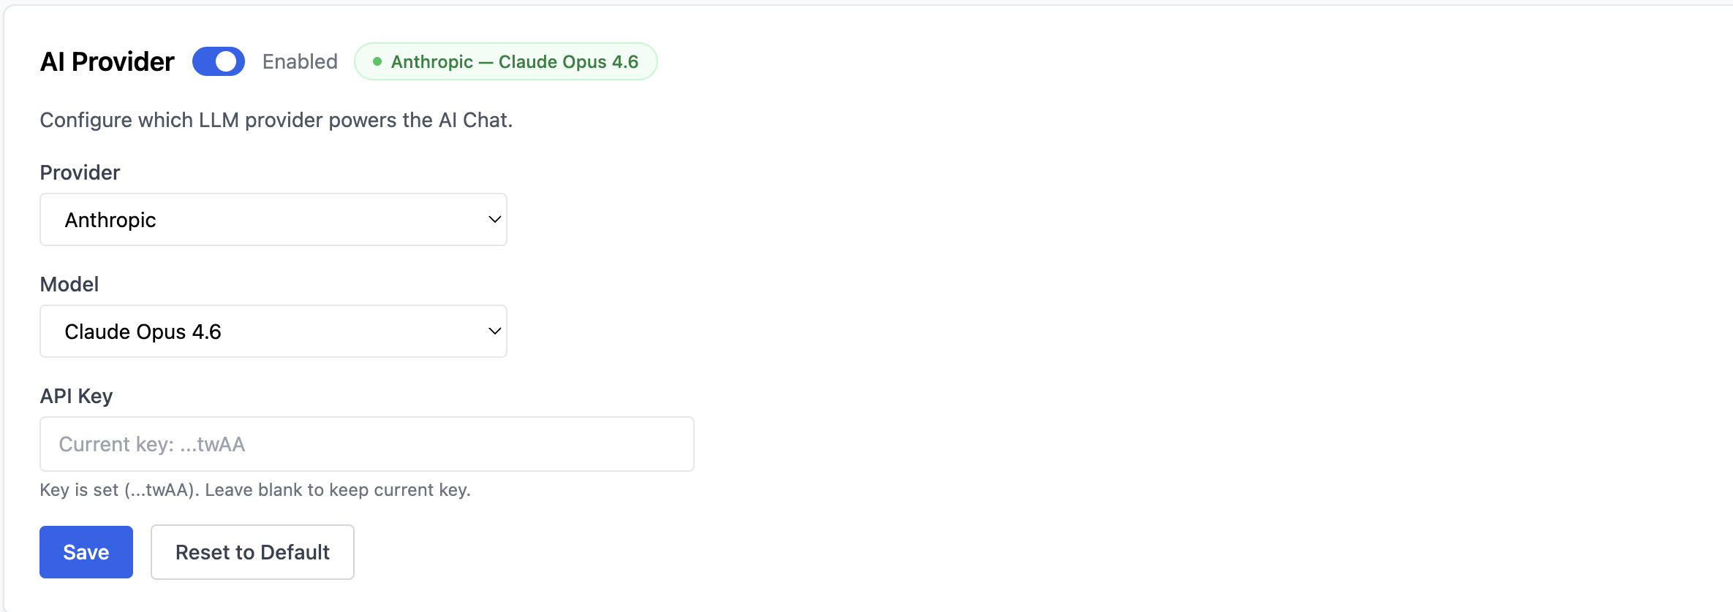Click the 'Anthropic' text in the Provider select
This screenshot has height=612, width=1733.
coord(110,220)
